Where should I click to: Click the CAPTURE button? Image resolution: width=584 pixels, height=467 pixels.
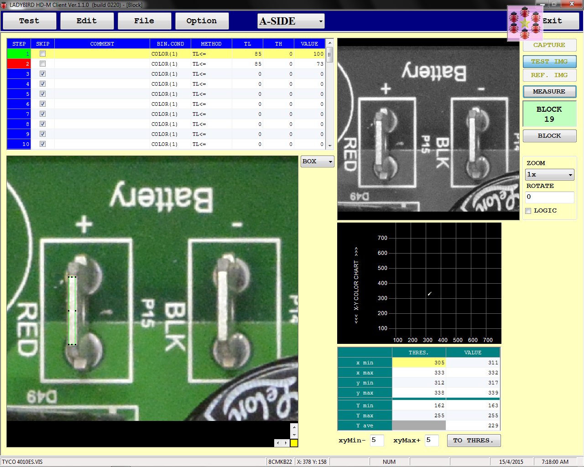pos(549,45)
